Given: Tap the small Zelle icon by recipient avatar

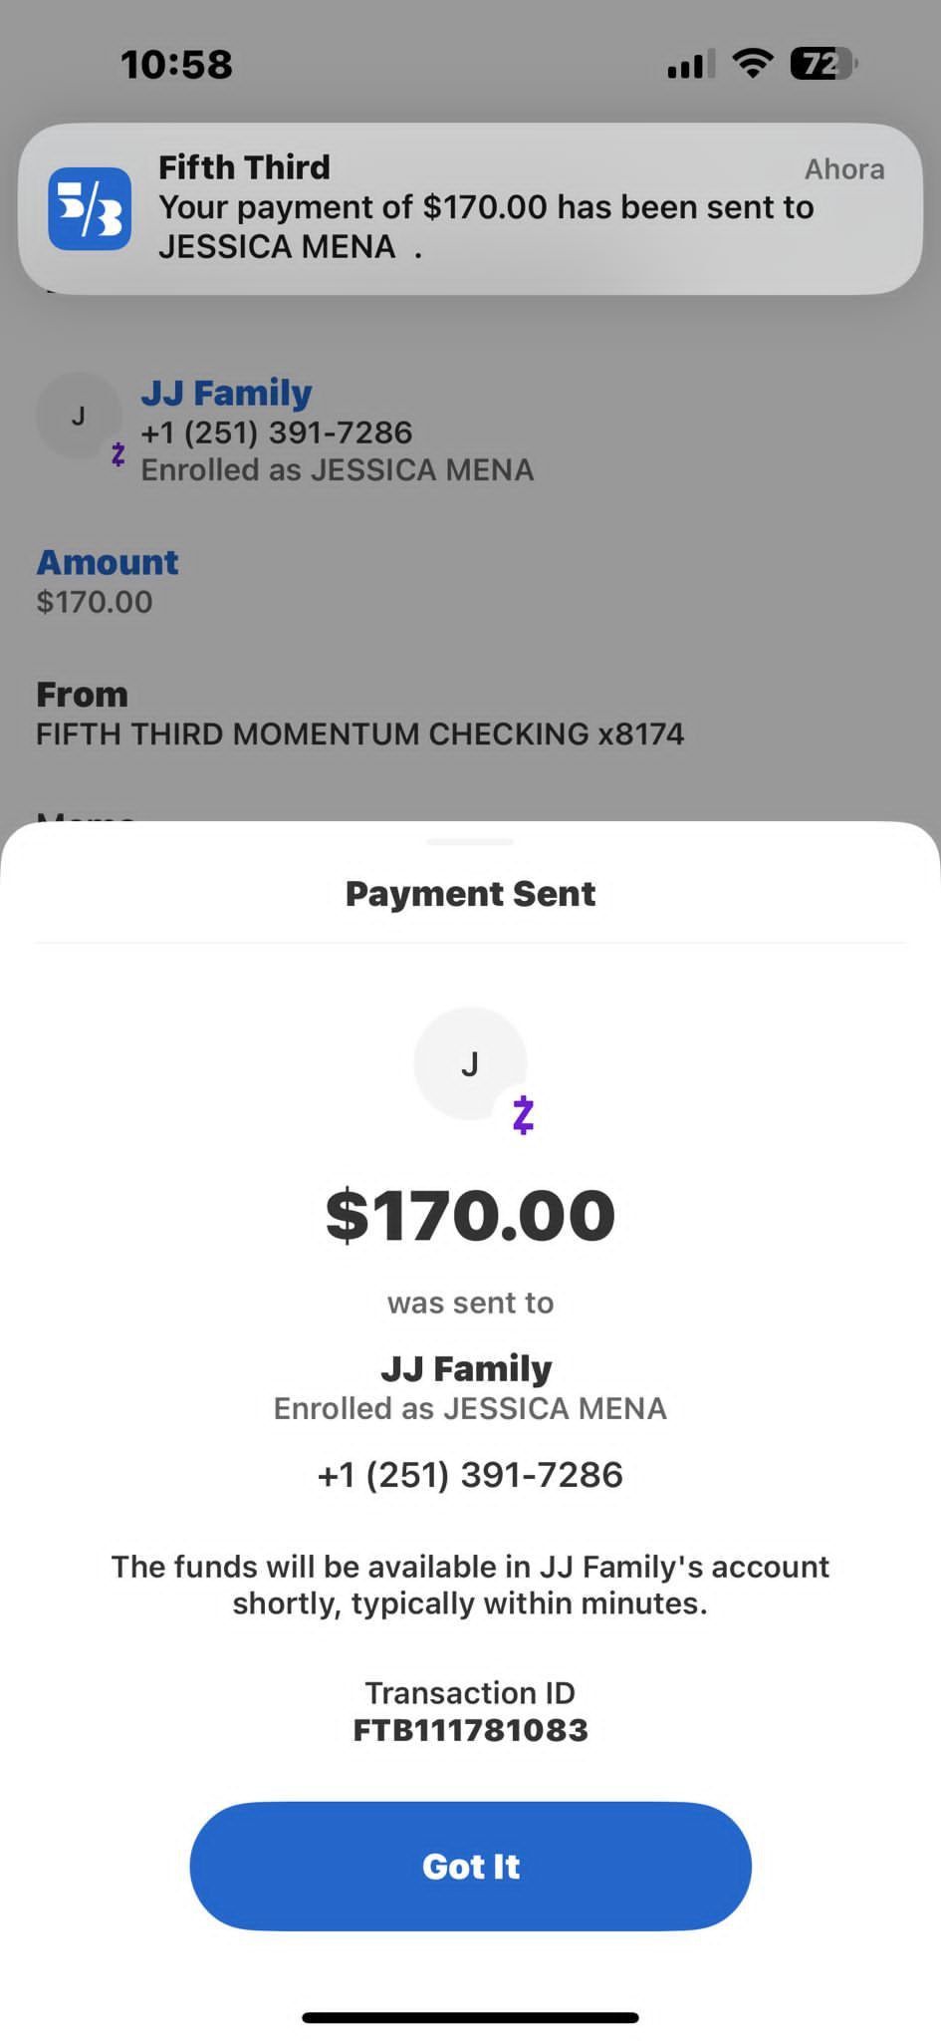Looking at the screenshot, I should coord(118,454).
